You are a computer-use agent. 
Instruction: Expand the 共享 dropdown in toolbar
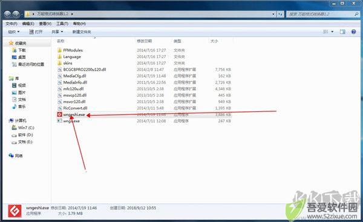57,31
